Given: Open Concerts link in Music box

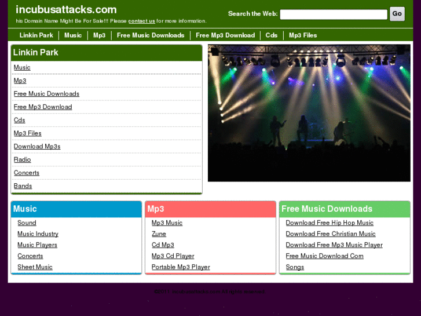Looking at the screenshot, I should click(x=30, y=256).
